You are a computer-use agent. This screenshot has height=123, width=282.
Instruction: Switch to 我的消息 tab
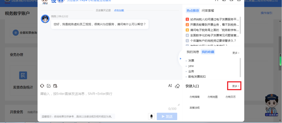click(193, 52)
